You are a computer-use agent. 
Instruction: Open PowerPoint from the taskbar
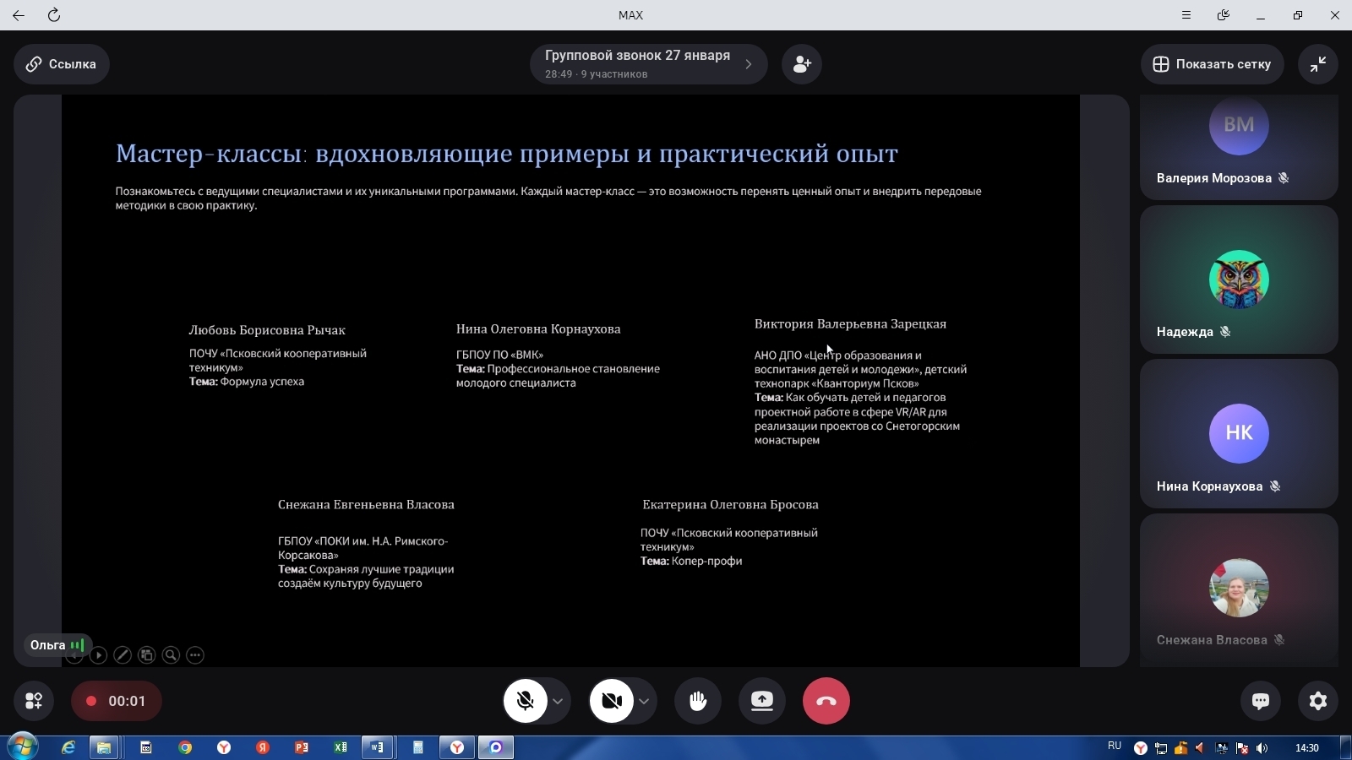pos(302,747)
